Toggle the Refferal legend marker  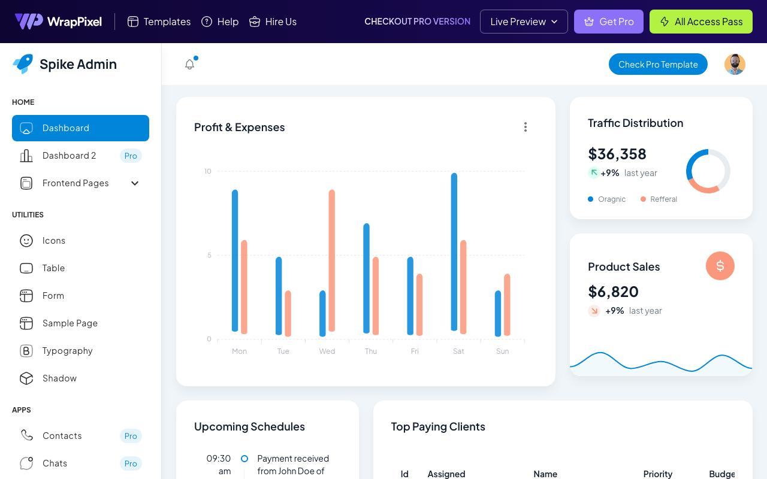(x=643, y=199)
